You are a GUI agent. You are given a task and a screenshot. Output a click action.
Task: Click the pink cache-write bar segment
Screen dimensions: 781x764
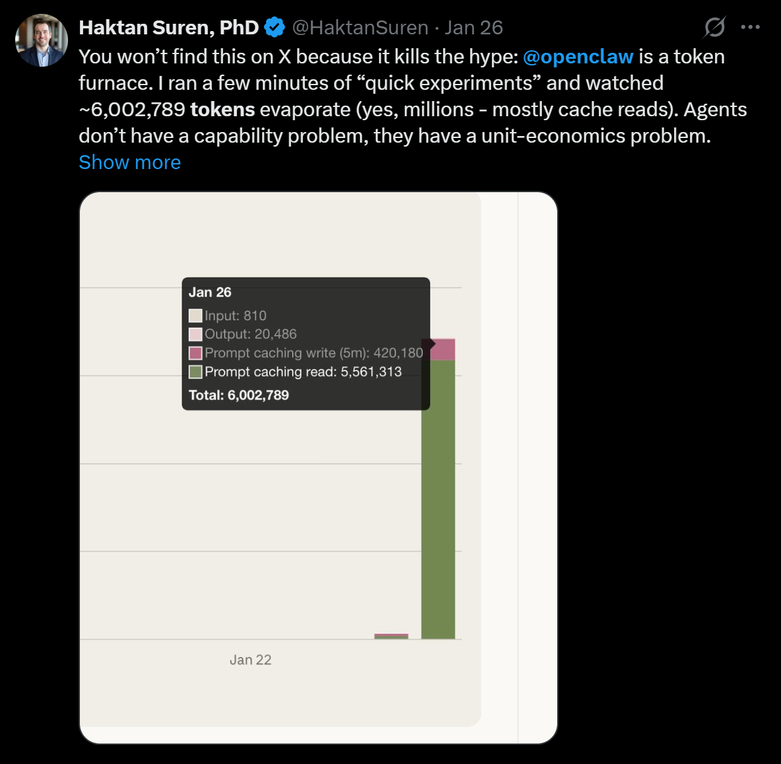point(444,349)
